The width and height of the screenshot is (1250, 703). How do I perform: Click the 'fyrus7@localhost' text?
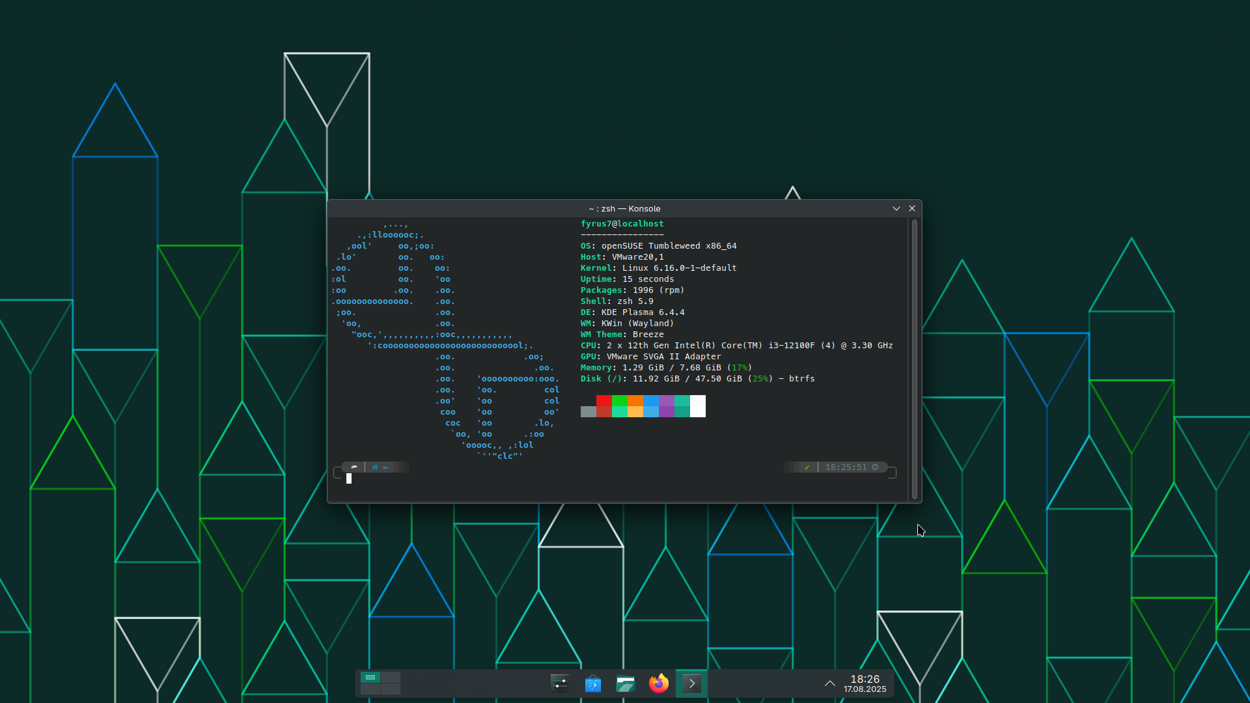[x=622, y=224]
